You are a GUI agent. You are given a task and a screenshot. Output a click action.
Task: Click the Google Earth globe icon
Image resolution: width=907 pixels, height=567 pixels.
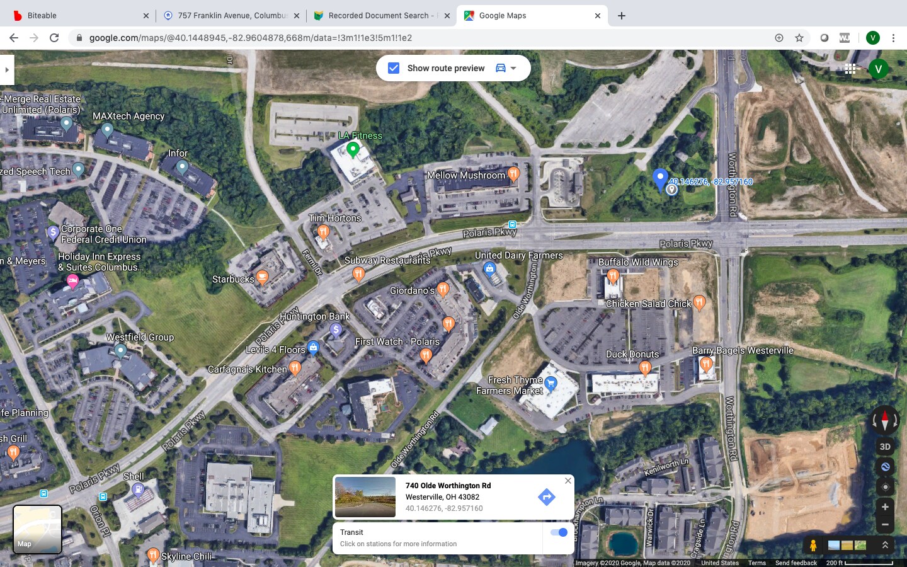point(885,467)
